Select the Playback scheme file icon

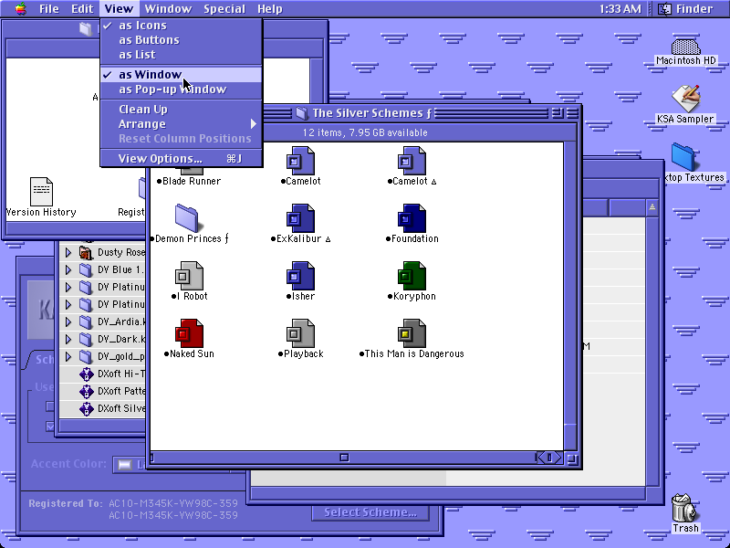[300, 332]
